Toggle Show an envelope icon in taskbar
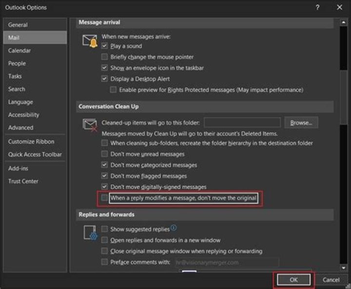This screenshot has height=289, width=351. coord(104,68)
